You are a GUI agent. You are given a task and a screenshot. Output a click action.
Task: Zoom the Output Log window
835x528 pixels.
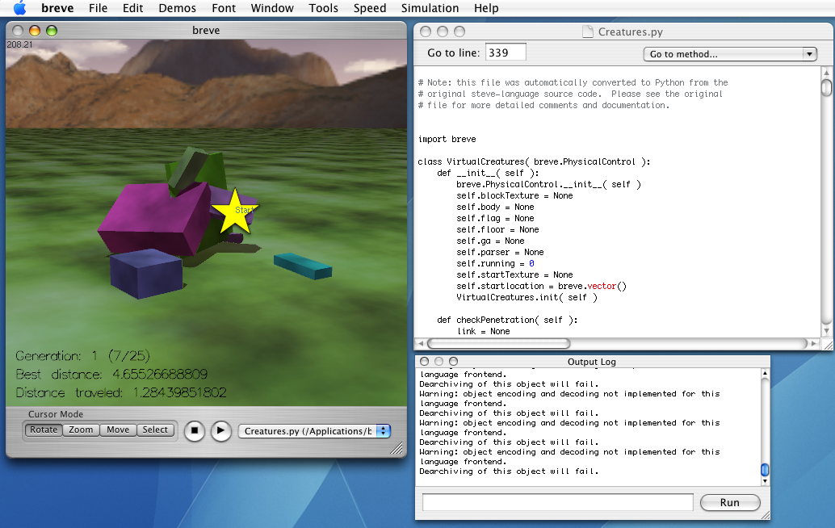point(453,362)
